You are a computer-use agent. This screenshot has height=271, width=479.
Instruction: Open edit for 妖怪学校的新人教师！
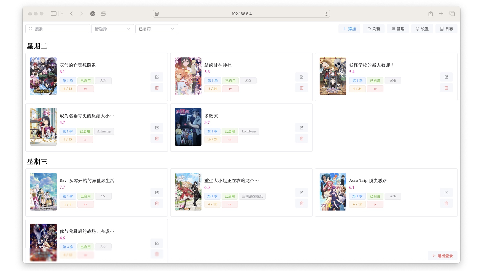[446, 77]
